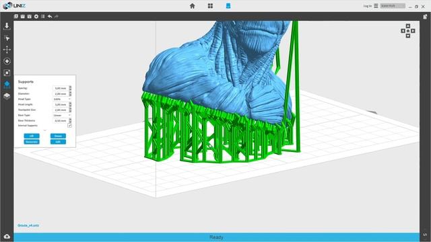Select the blue printer view icon

pyautogui.click(x=228, y=6)
